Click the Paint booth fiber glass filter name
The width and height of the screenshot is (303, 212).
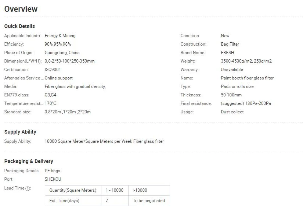pos(247,78)
